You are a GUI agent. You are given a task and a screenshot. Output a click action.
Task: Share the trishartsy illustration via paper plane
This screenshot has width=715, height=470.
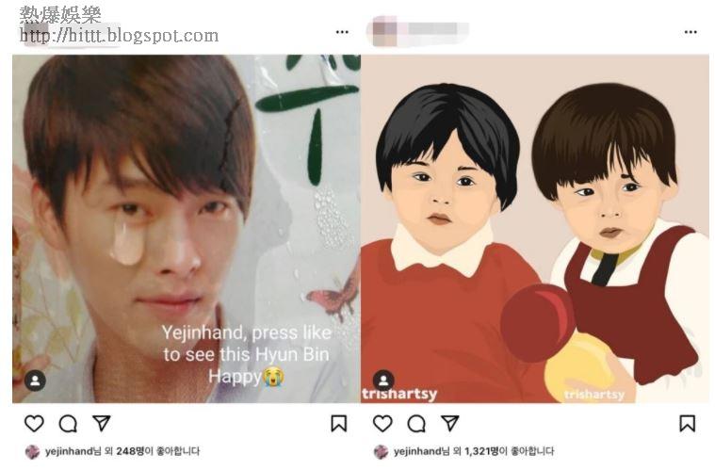[x=450, y=423]
